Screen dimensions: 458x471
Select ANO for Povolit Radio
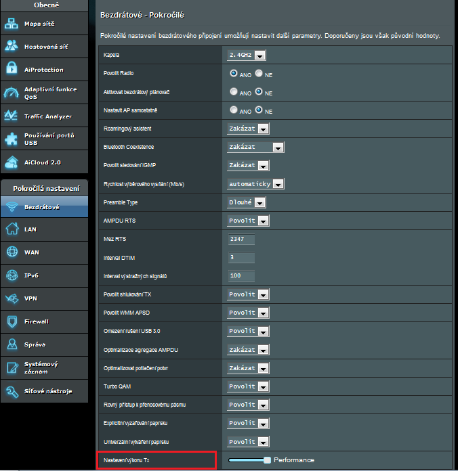coord(233,73)
